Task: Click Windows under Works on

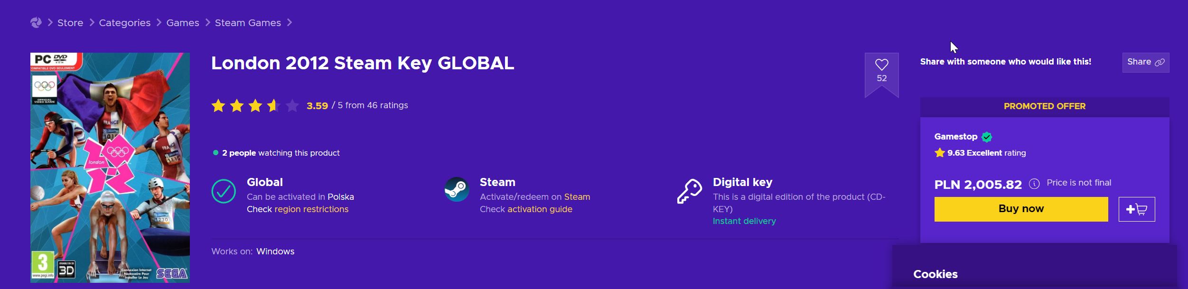Action: 275,252
